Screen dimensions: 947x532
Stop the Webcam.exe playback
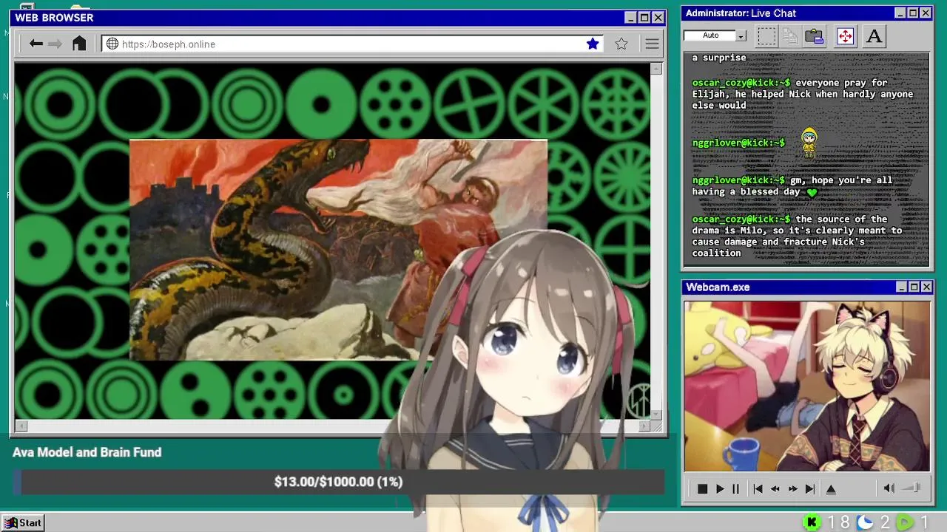pyautogui.click(x=702, y=489)
